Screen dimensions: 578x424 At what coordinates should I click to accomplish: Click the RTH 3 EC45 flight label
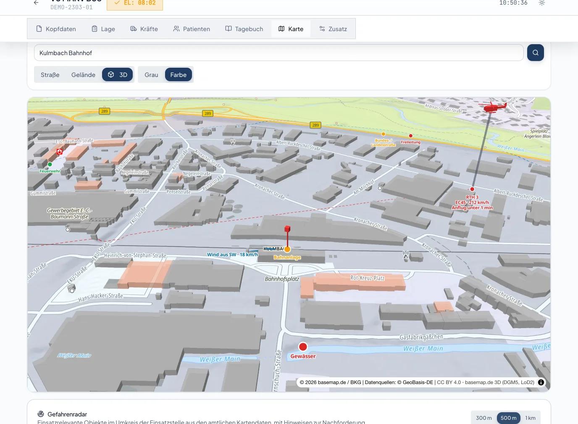pyautogui.click(x=472, y=202)
